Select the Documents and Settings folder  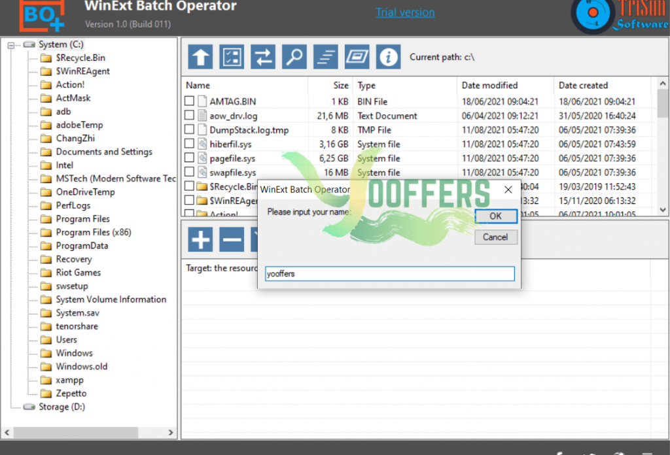(x=104, y=152)
